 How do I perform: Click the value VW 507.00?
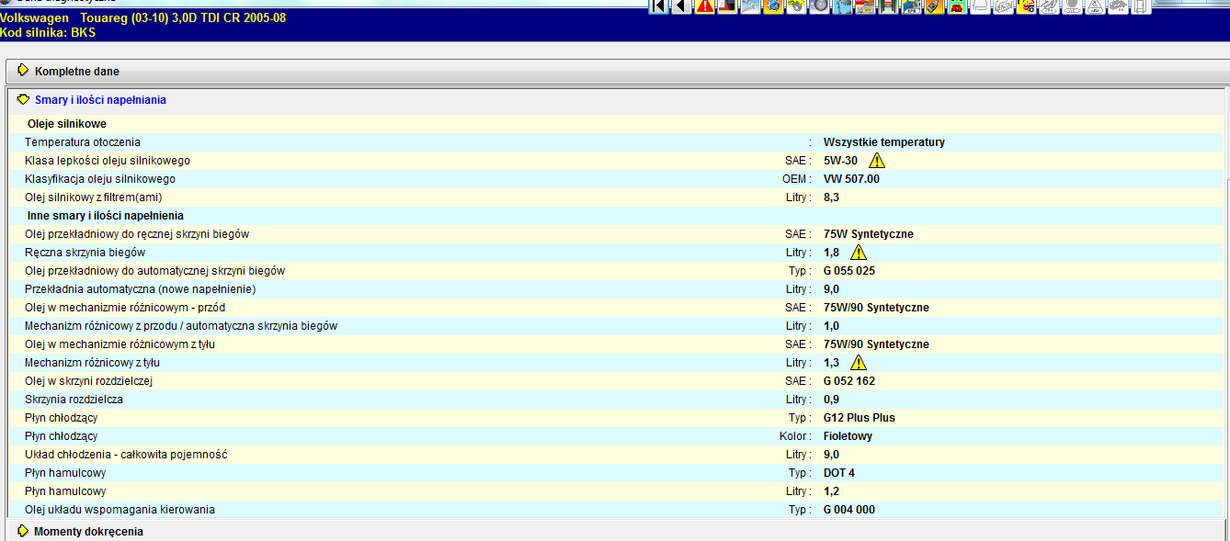click(851, 179)
